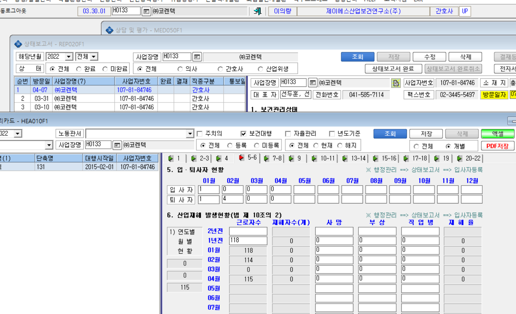The image size is (516, 314).
Task: Open the company lookup icon beside H0133 top field
Action: (146, 11)
